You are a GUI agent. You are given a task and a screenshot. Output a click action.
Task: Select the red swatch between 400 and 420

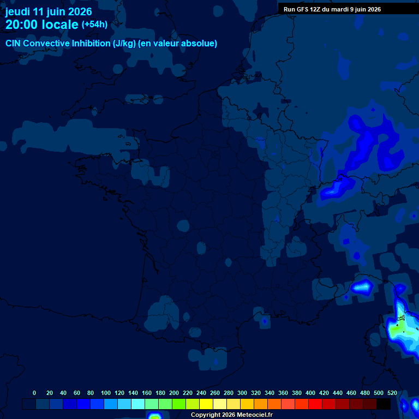click(x=315, y=404)
